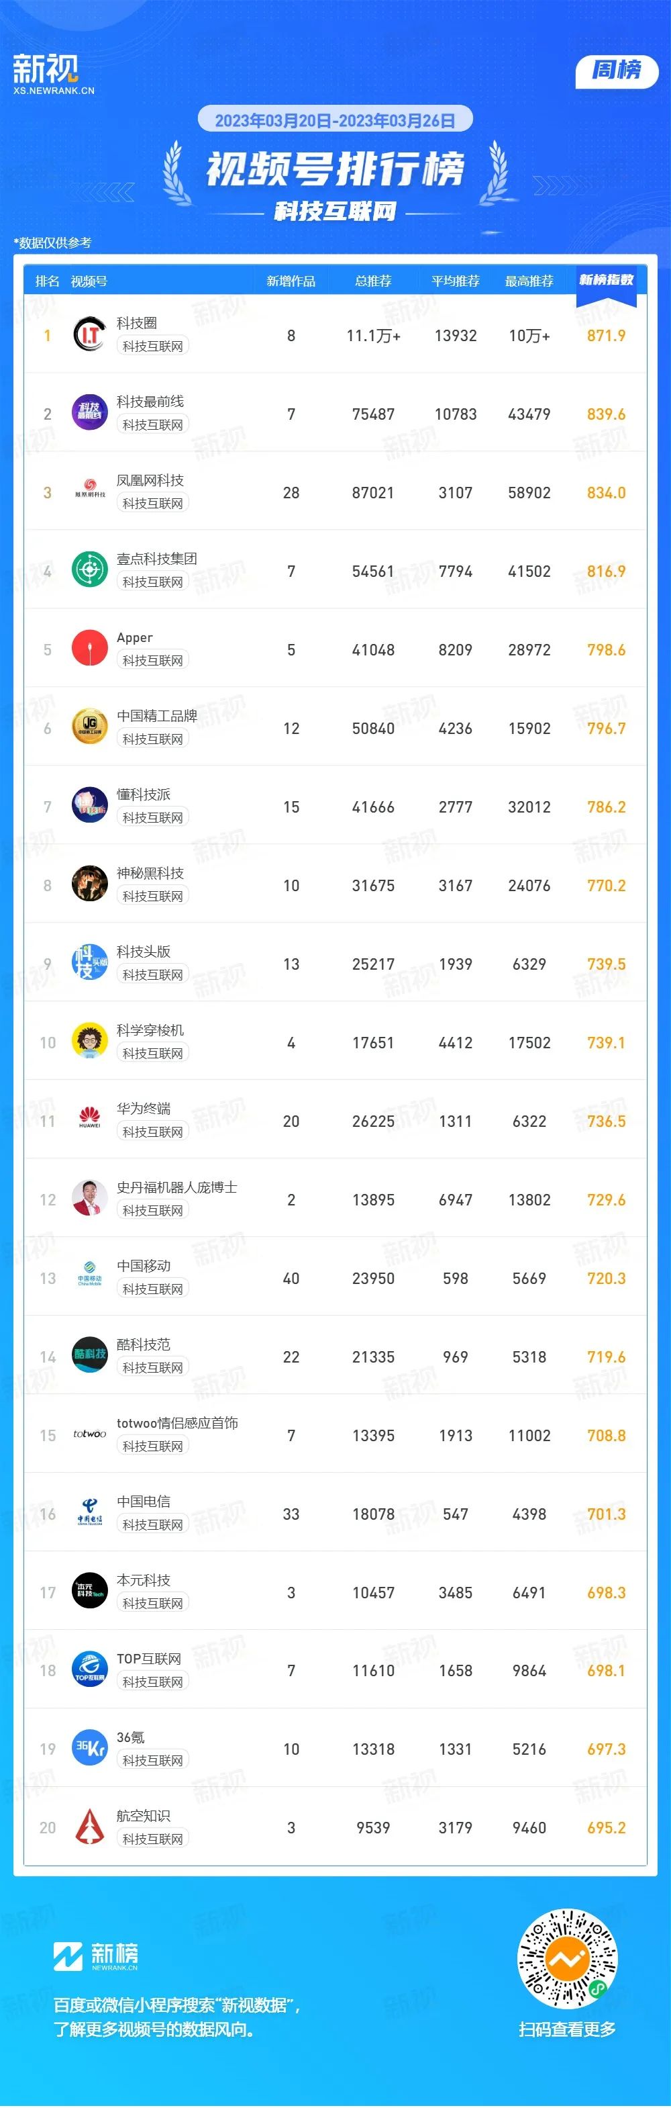Click the QR code 扫码查看更多

[567, 1960]
